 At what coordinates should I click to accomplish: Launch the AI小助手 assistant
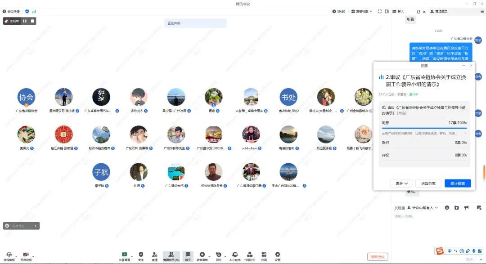click(235, 256)
